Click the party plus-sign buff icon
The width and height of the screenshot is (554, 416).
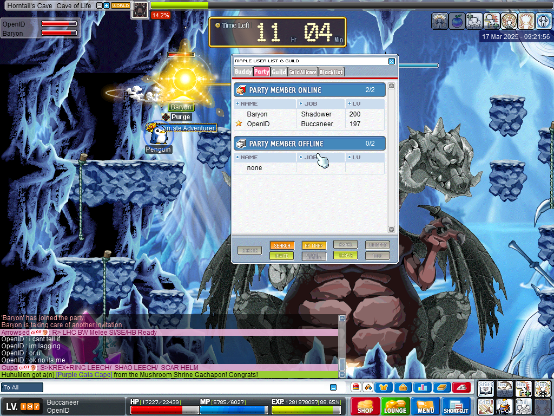474,21
